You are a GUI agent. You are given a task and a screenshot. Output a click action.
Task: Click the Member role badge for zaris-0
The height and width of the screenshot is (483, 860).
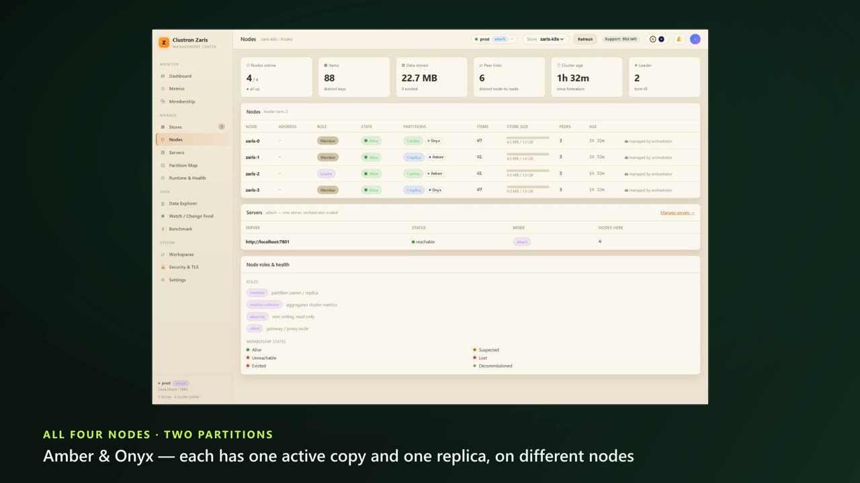[328, 141]
